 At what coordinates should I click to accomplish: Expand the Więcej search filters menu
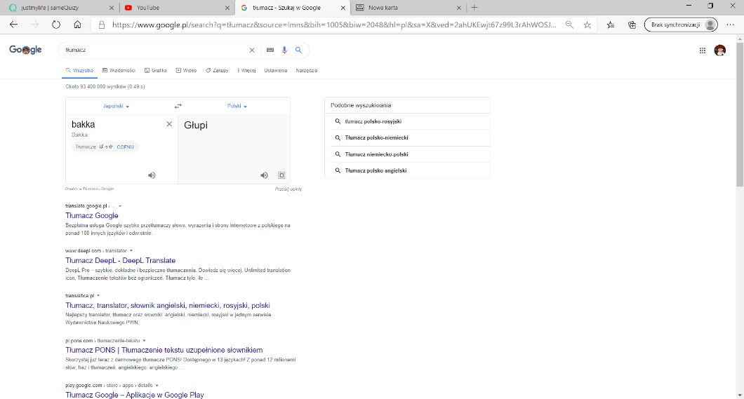tap(247, 71)
